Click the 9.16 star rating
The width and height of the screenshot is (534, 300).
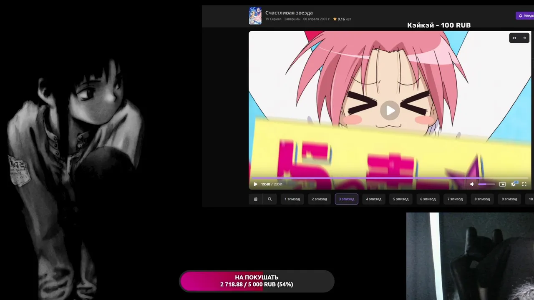pyautogui.click(x=338, y=19)
